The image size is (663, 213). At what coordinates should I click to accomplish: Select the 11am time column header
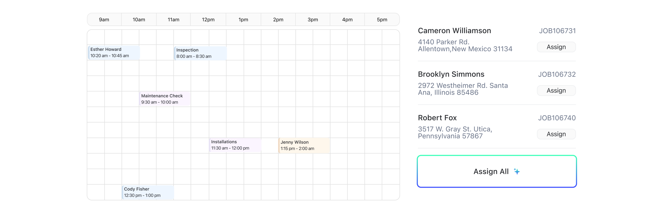(174, 20)
